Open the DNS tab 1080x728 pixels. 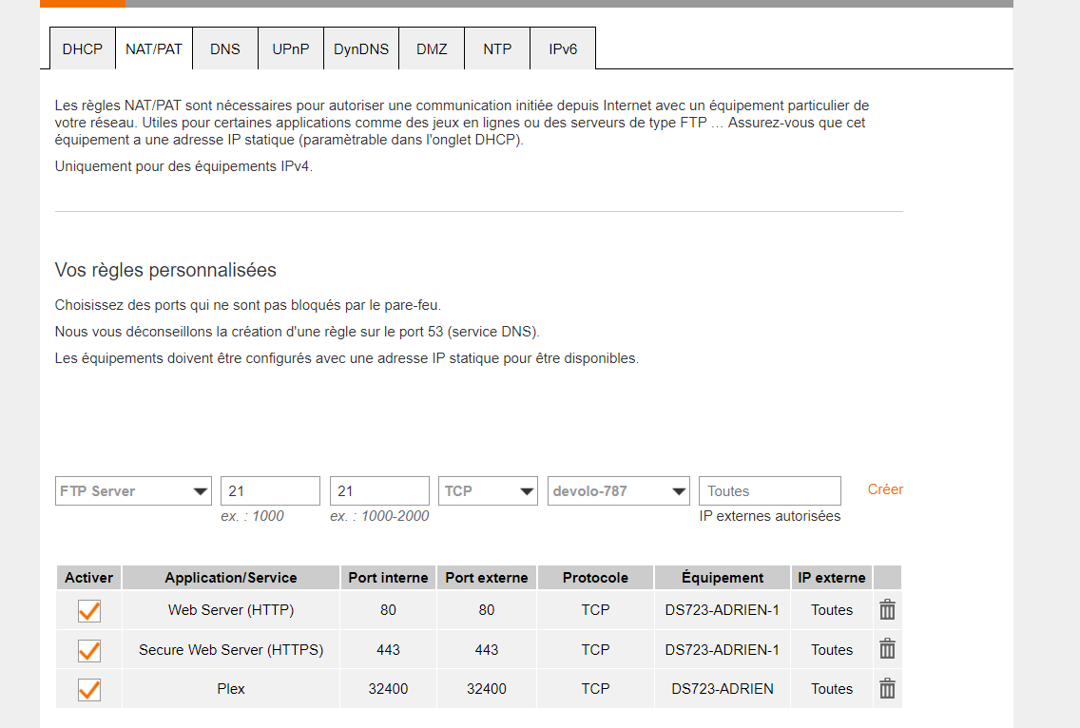[x=225, y=49]
